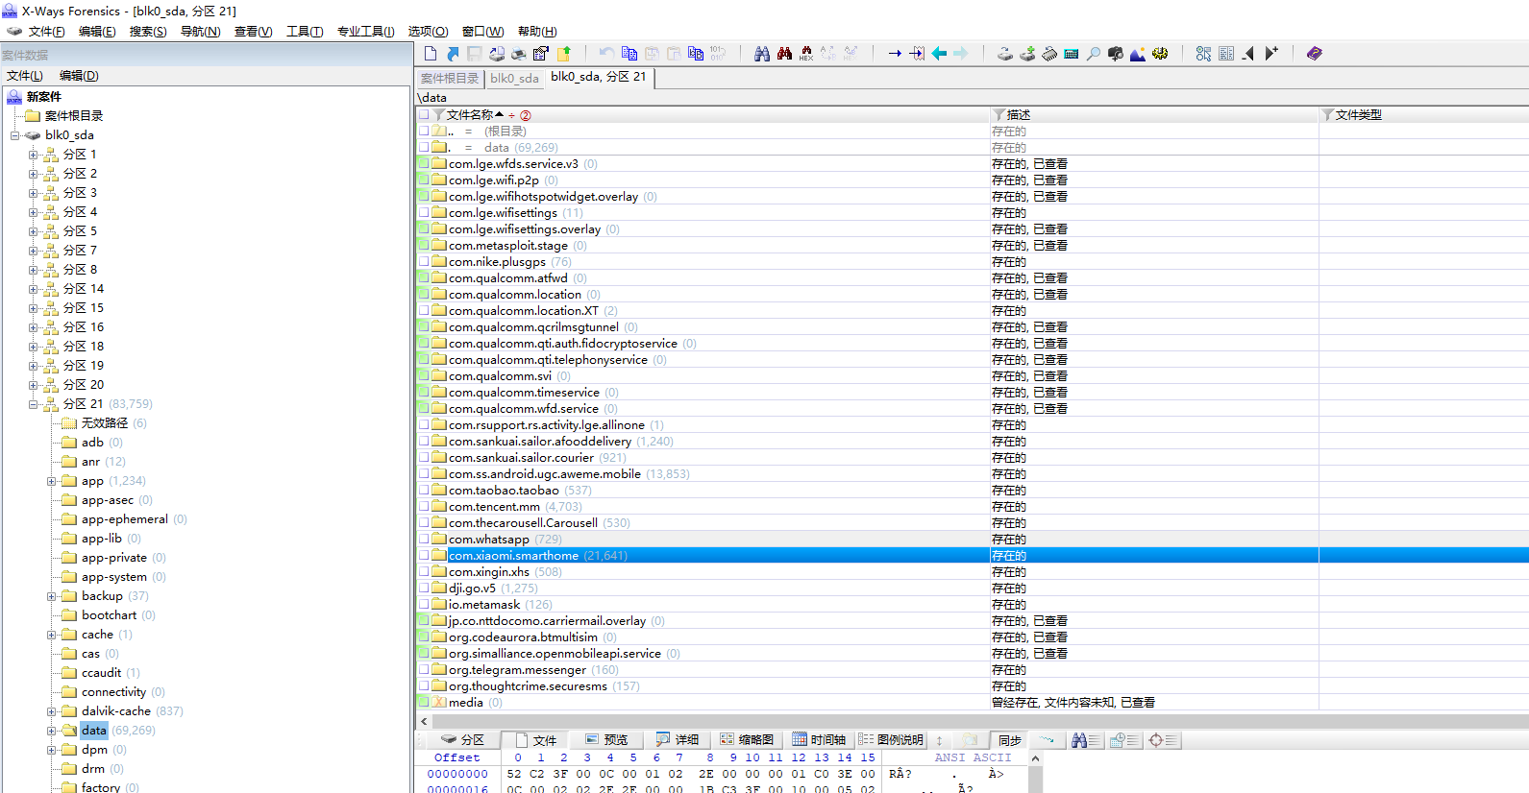Screen dimensions: 1529x793
Task: Open the 选项(O) menu
Action: coord(428,32)
